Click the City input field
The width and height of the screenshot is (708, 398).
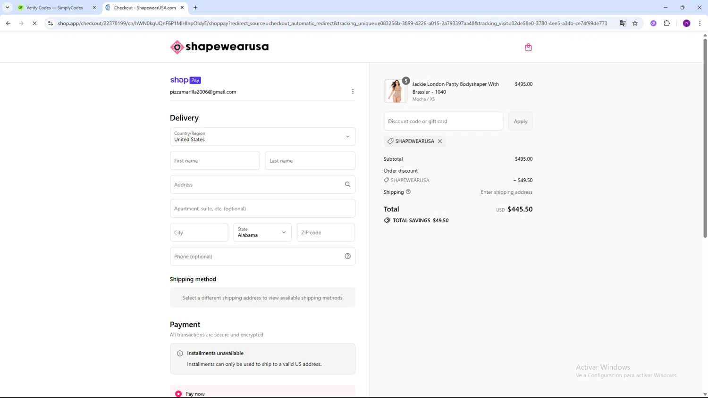[199, 232]
